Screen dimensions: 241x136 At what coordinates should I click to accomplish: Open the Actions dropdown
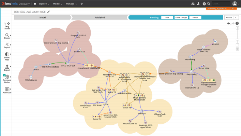pos(231,17)
